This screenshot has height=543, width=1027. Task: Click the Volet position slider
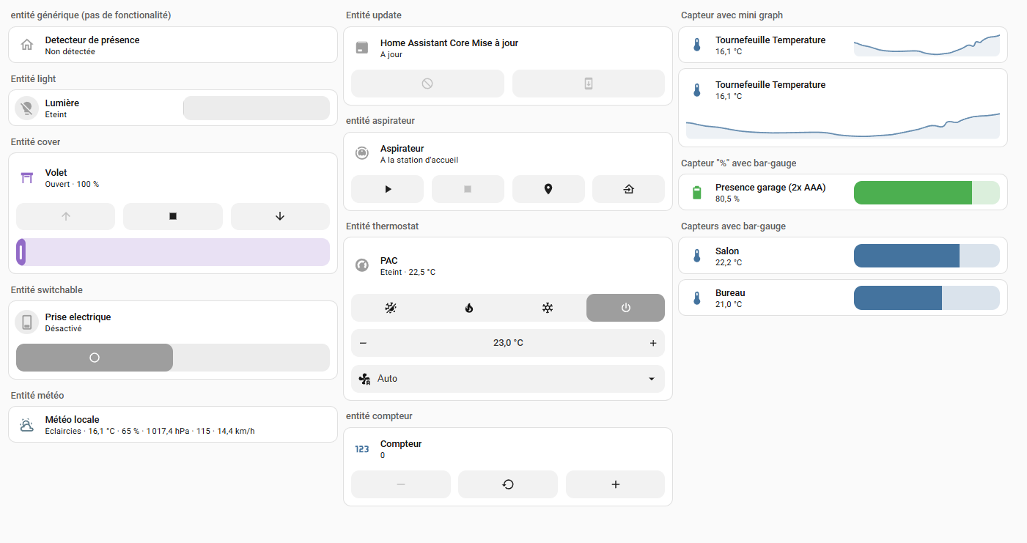172,252
